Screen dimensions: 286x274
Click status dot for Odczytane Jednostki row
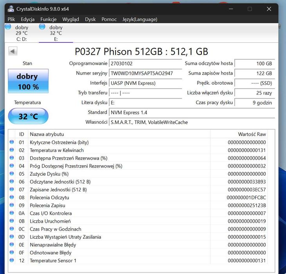point(12,181)
